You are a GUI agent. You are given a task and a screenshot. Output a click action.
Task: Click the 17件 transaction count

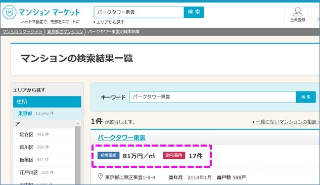[196, 156]
